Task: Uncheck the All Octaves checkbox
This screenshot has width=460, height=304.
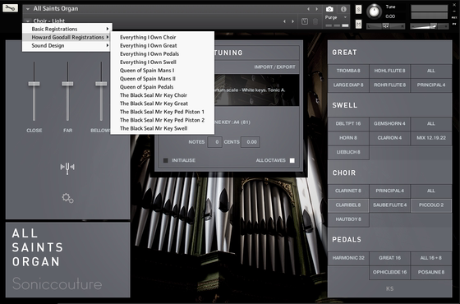Action: (292, 160)
